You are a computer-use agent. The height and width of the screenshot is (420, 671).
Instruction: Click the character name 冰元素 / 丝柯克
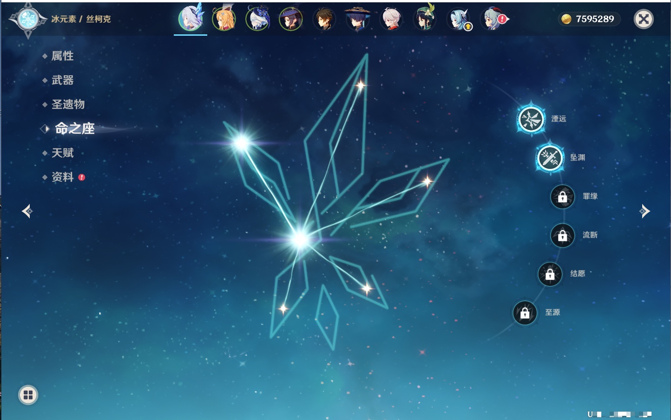pos(81,19)
